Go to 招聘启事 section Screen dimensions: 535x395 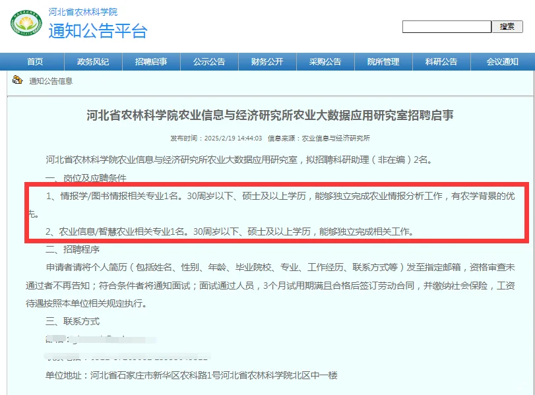(151, 62)
